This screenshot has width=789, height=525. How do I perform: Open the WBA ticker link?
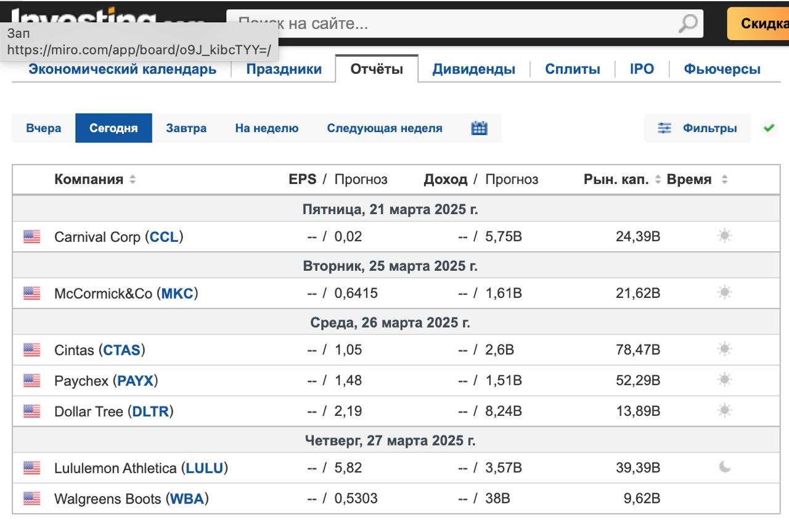[187, 499]
